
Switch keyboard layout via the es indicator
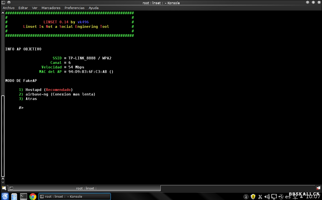[288, 197]
